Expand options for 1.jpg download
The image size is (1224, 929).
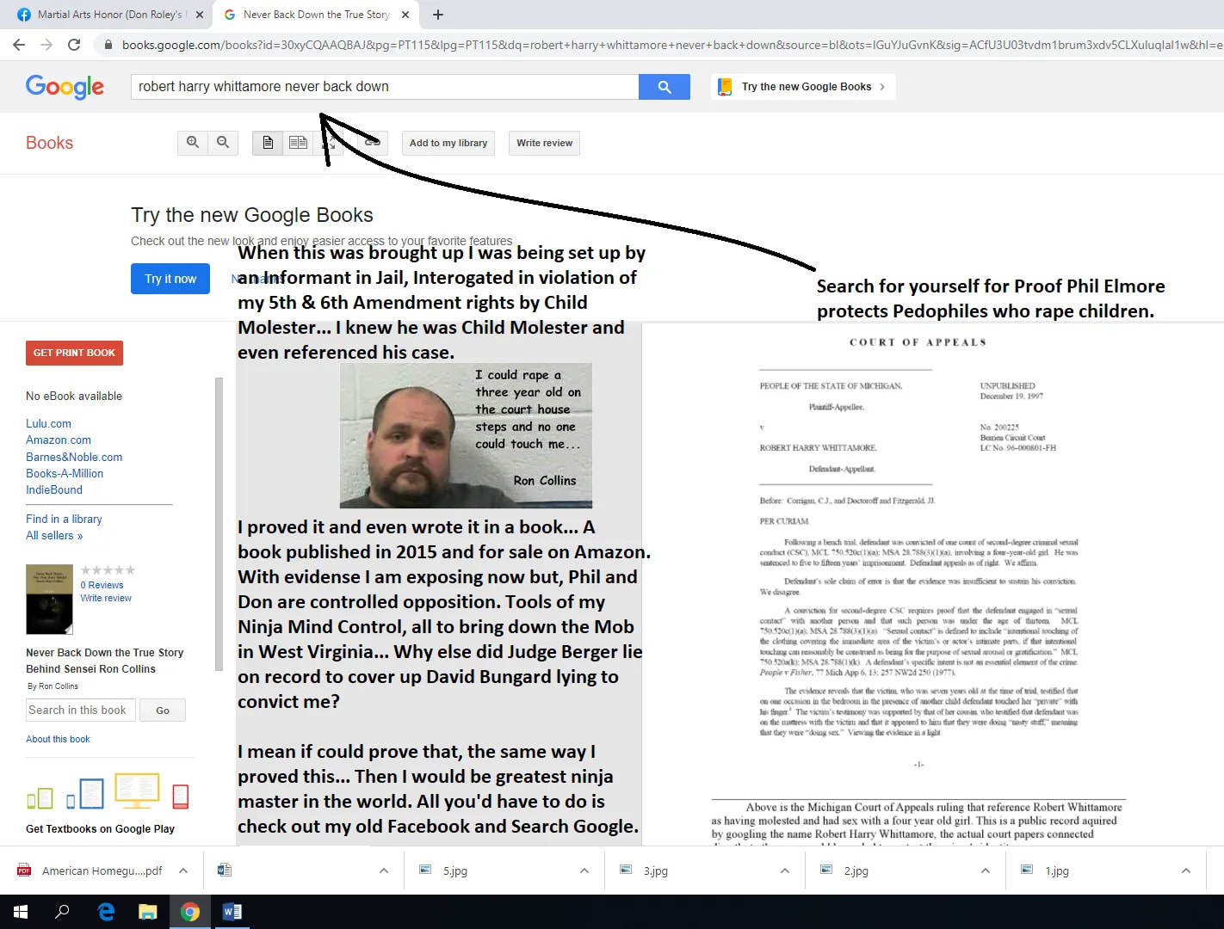point(1186,871)
